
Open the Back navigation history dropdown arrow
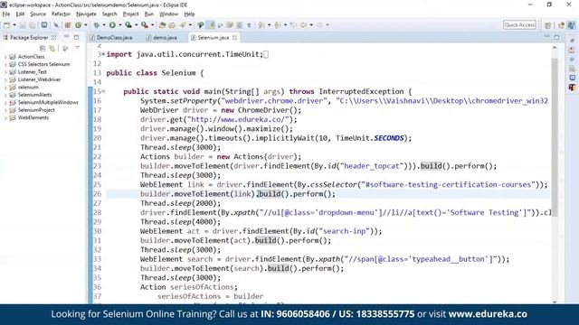point(311,25)
